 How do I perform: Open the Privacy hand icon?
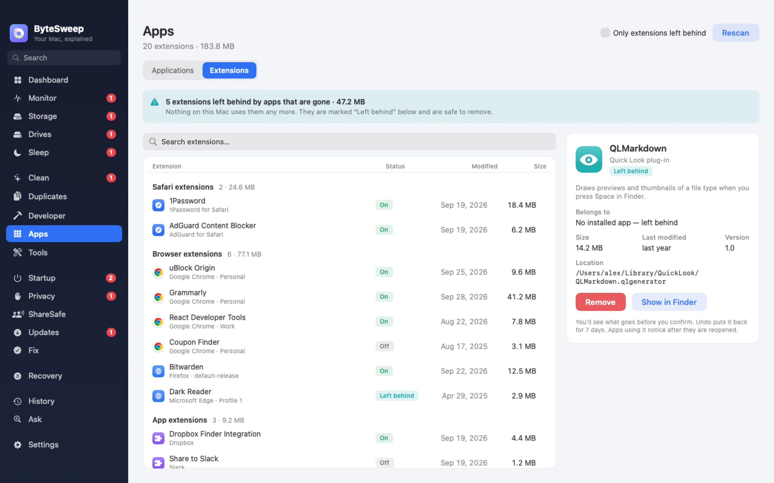(x=18, y=296)
